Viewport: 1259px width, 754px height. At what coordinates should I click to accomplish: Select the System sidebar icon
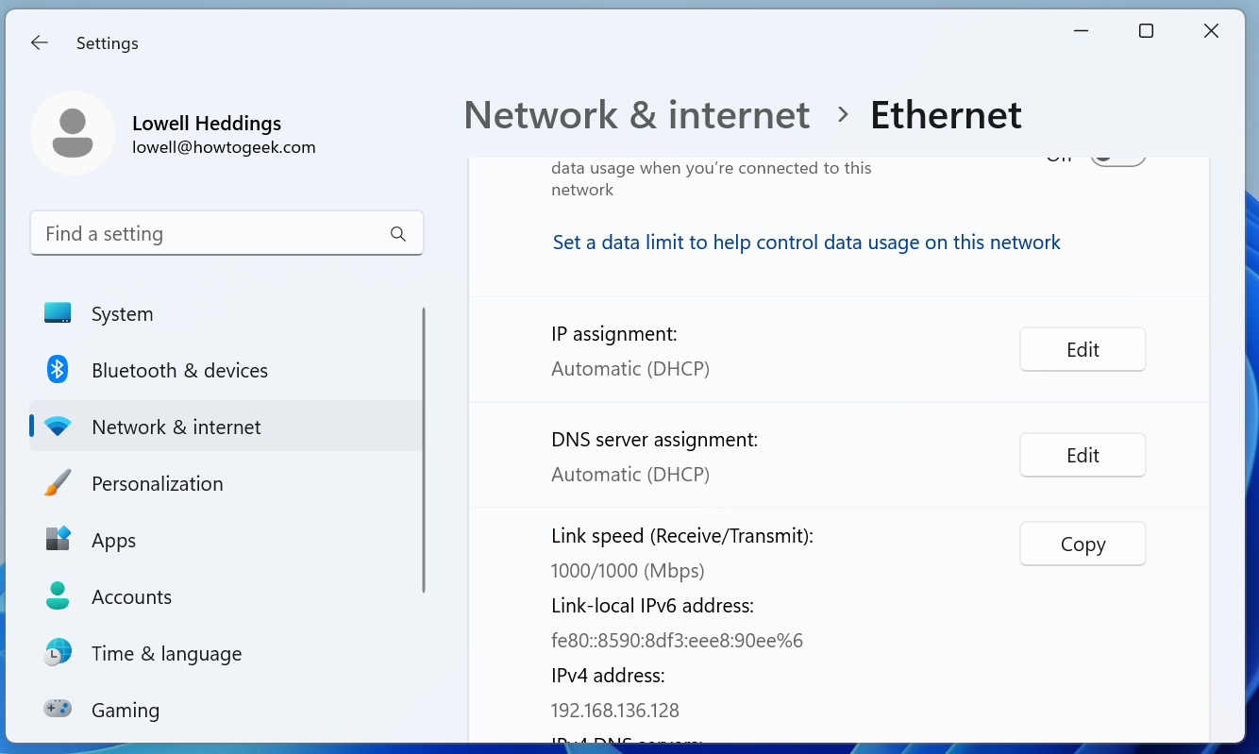click(x=58, y=313)
